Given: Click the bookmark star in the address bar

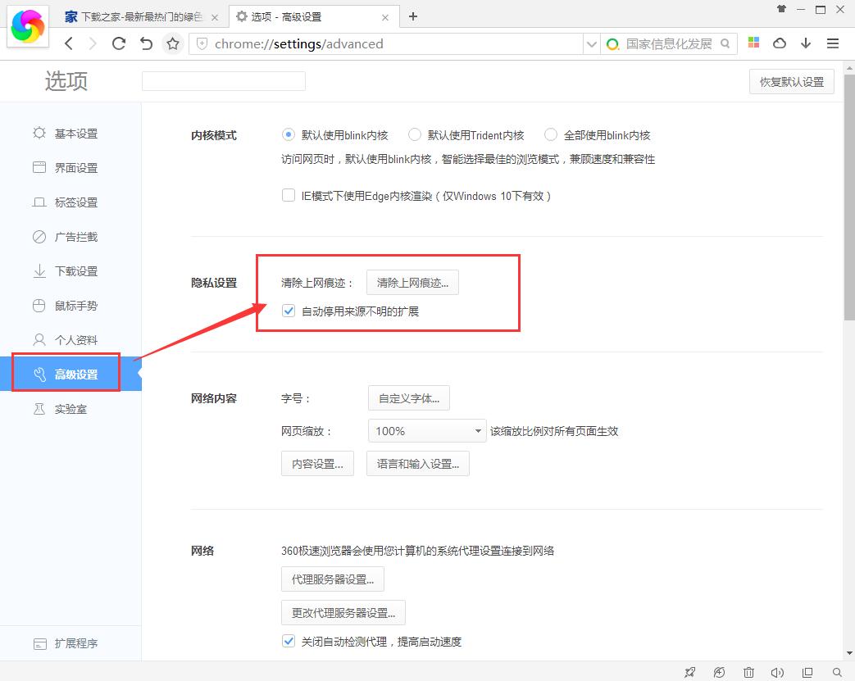Looking at the screenshot, I should [173, 43].
